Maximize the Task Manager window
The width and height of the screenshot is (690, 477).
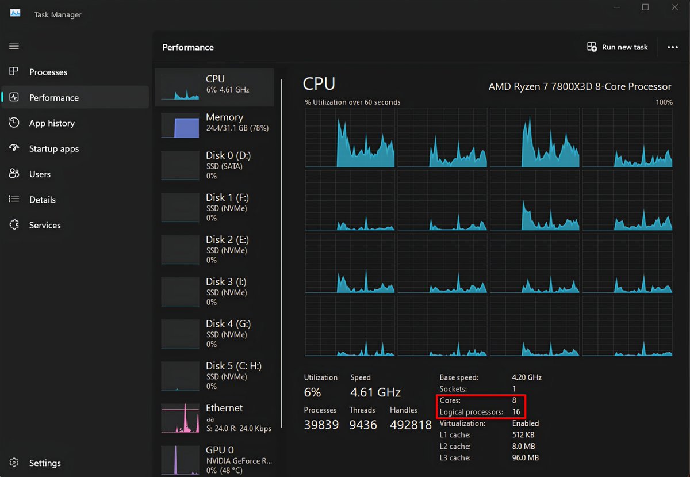(645, 7)
